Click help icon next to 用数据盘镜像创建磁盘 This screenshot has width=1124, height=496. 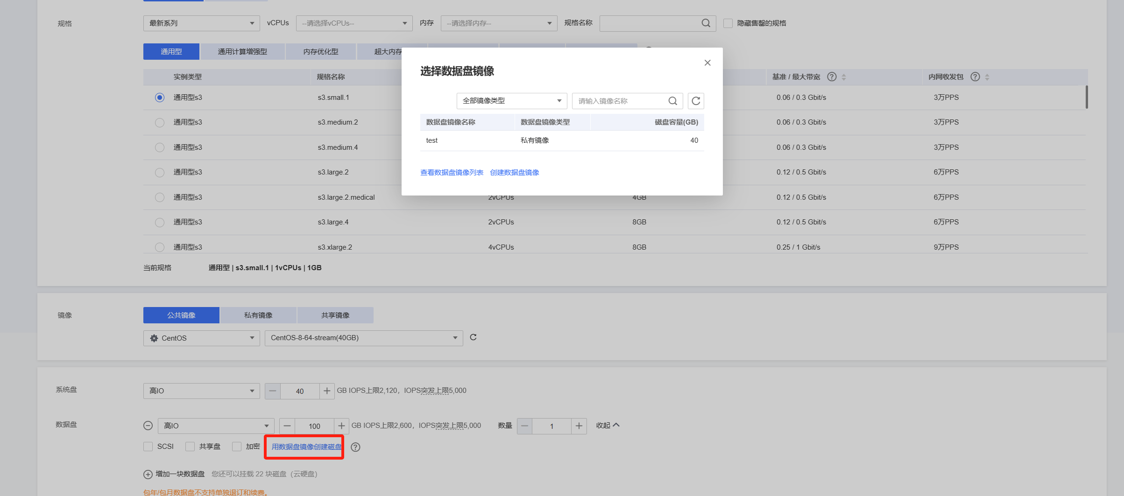click(355, 447)
